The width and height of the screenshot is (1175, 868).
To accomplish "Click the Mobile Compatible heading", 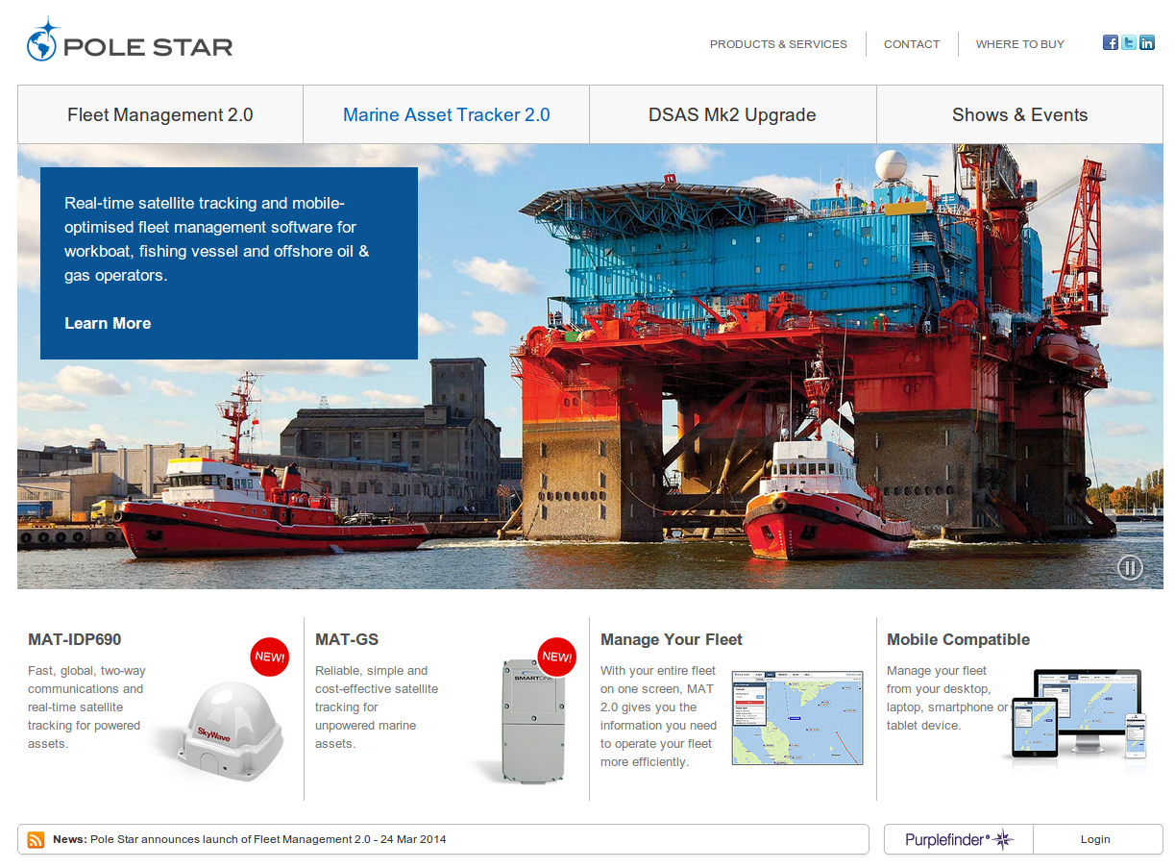I will (958, 639).
